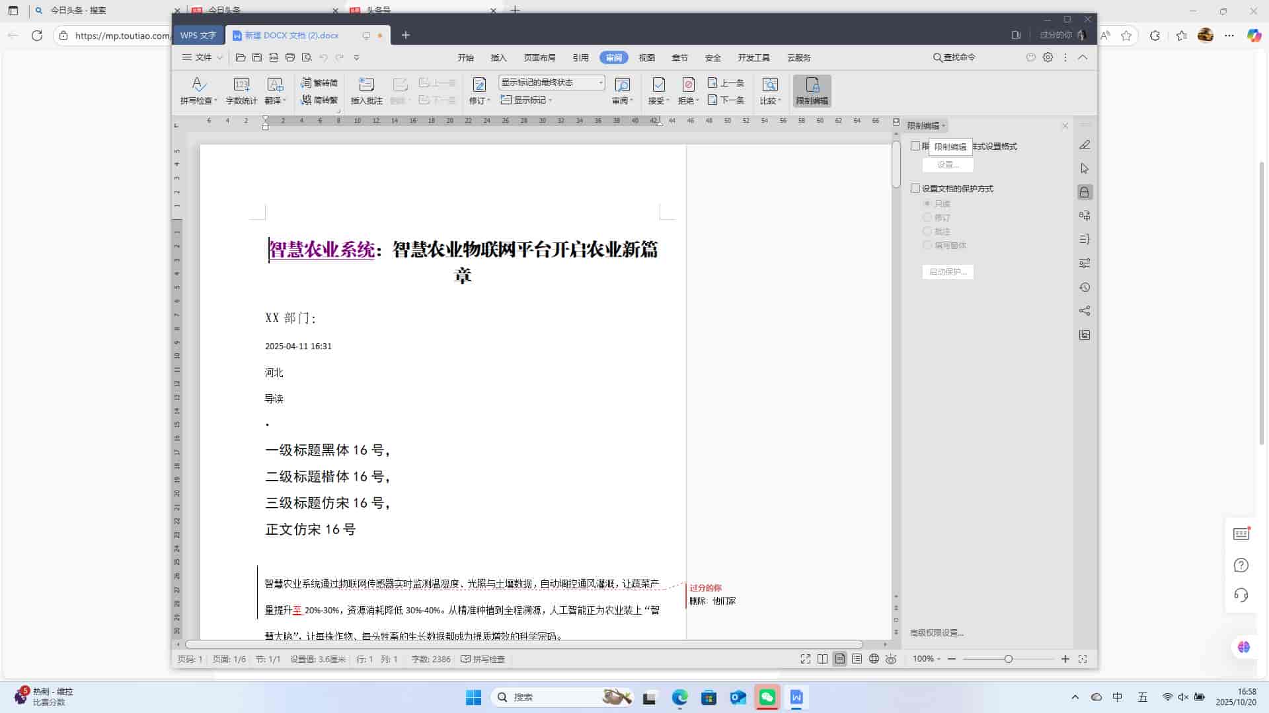Screen dimensions: 1269x713
Task: Toggle Restrict Editing (限制编辑) ribbon button
Action: [x=812, y=91]
